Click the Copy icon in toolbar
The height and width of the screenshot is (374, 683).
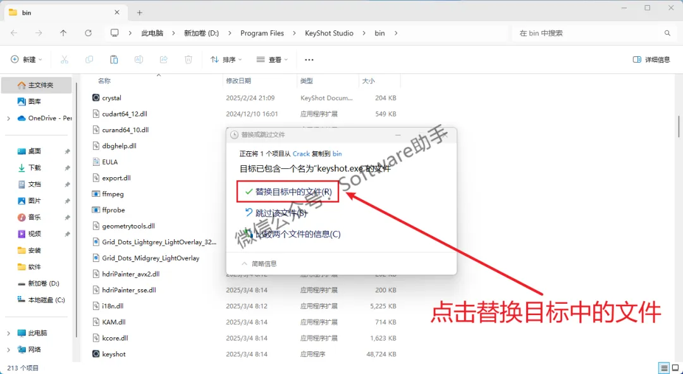coord(89,59)
